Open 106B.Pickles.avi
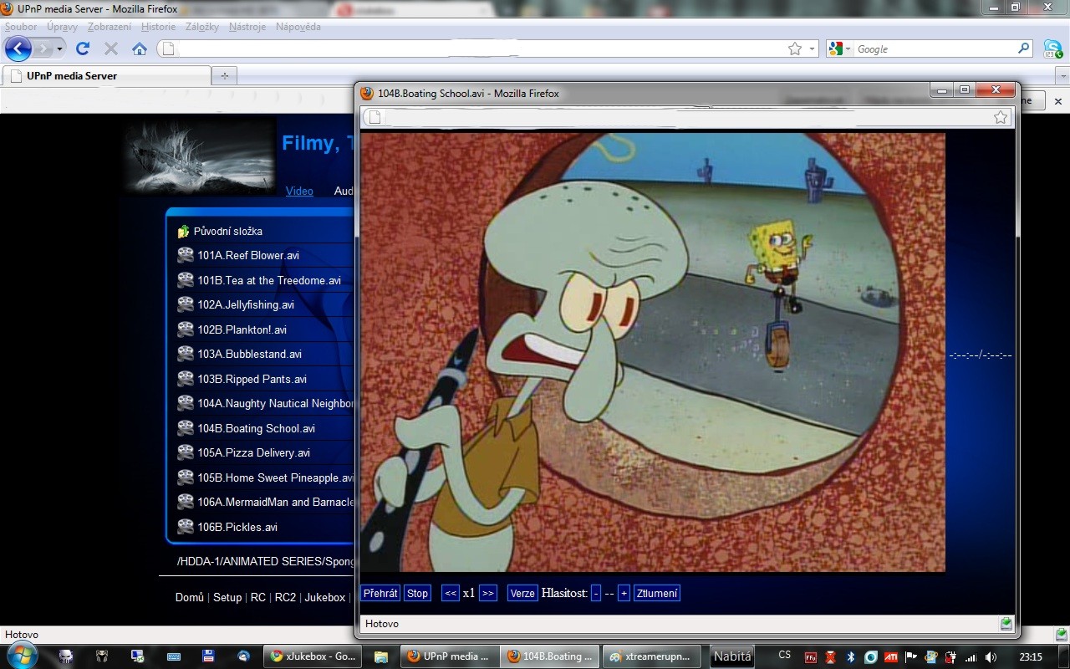The image size is (1070, 669). [237, 527]
